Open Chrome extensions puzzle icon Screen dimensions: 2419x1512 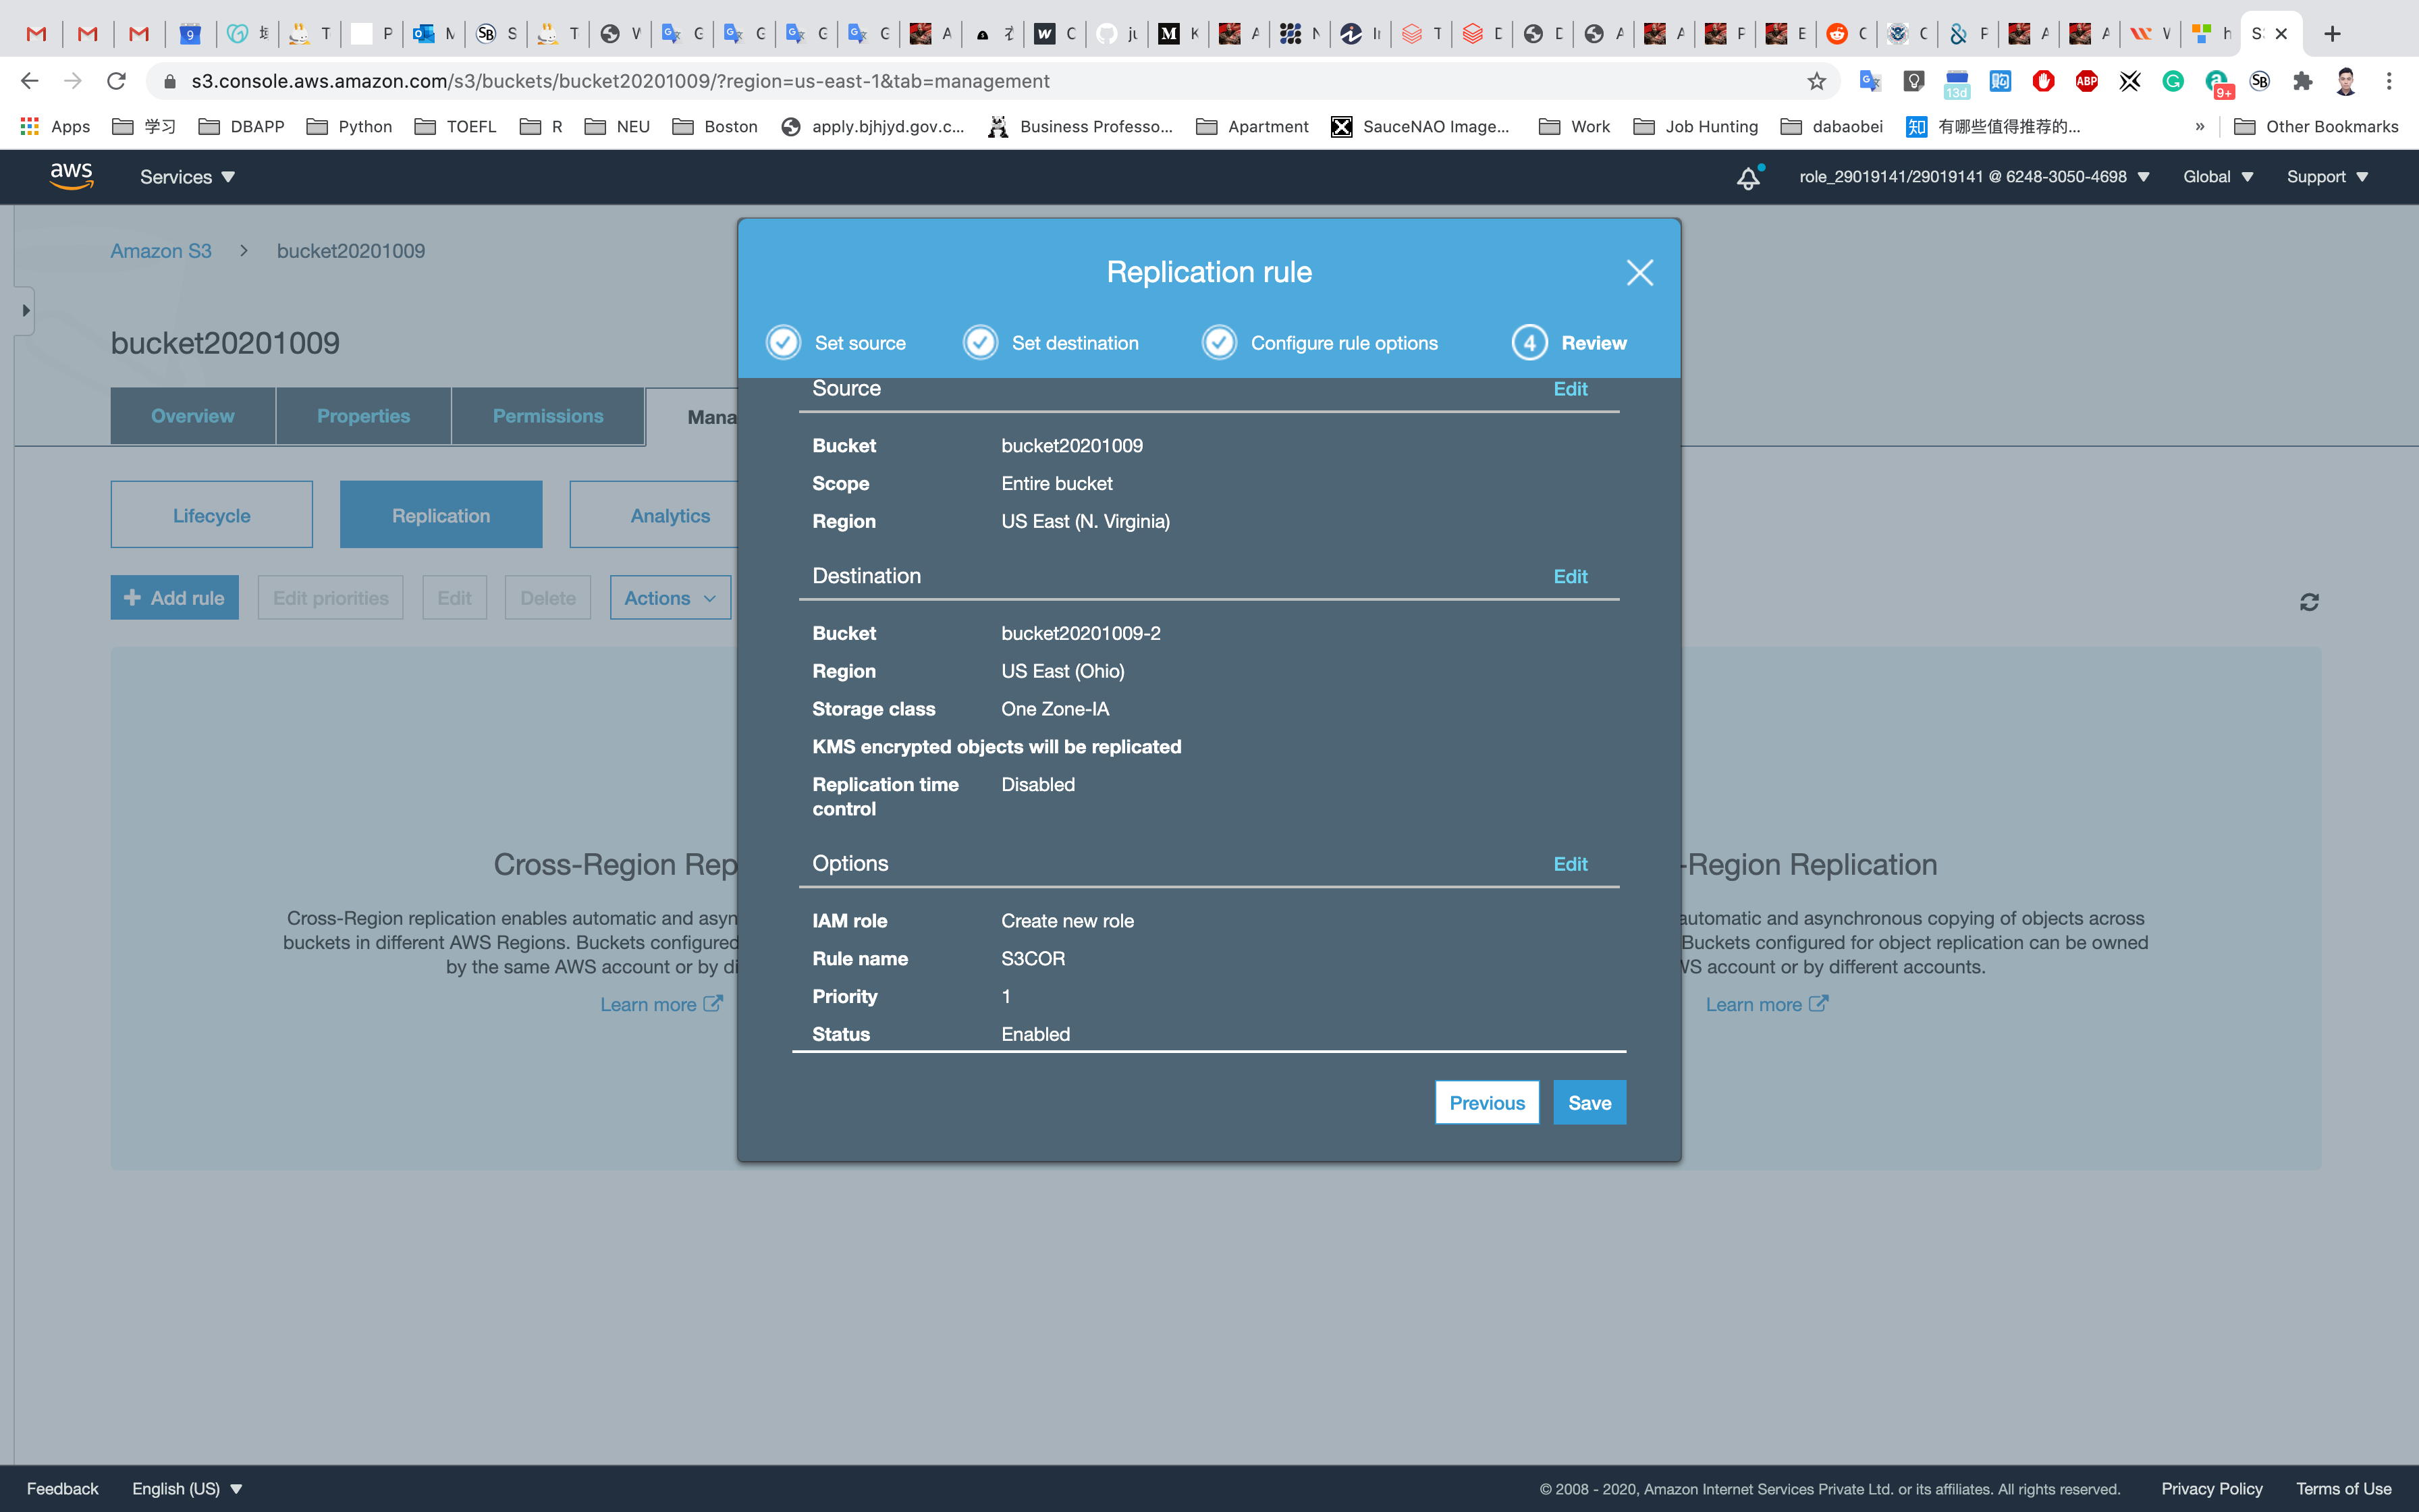click(x=2303, y=81)
